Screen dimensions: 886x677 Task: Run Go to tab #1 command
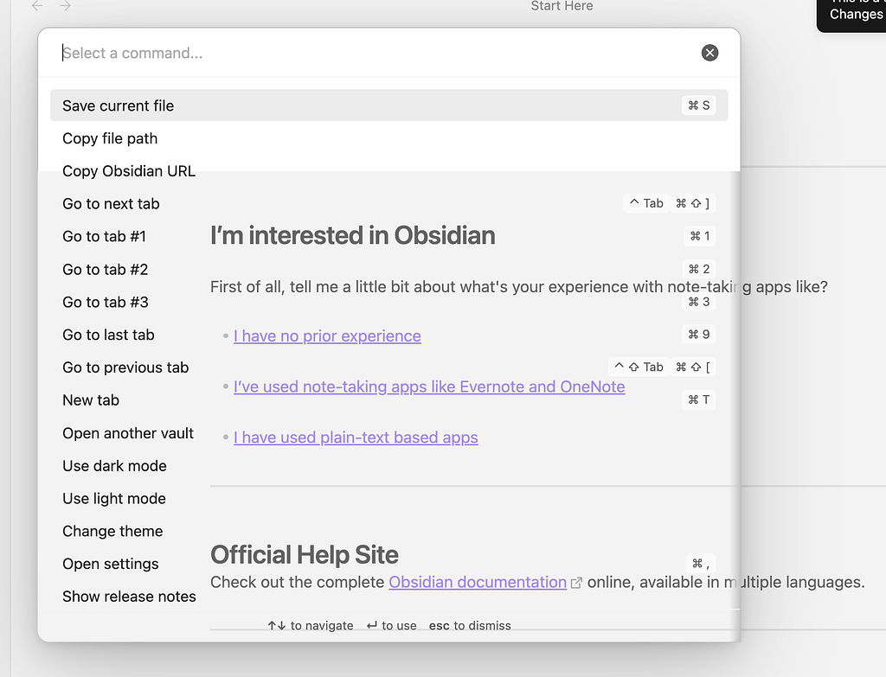tap(104, 237)
